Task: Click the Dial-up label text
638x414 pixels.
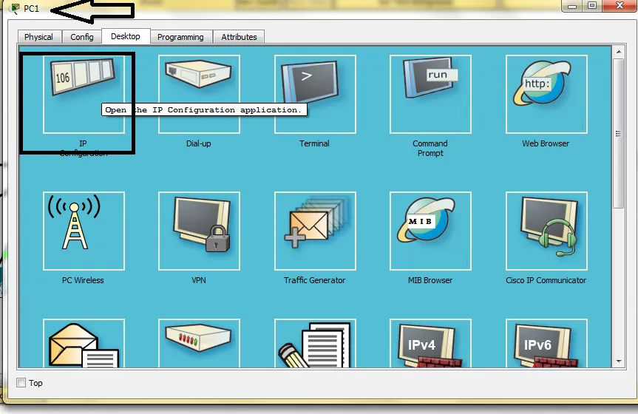Action: (199, 143)
